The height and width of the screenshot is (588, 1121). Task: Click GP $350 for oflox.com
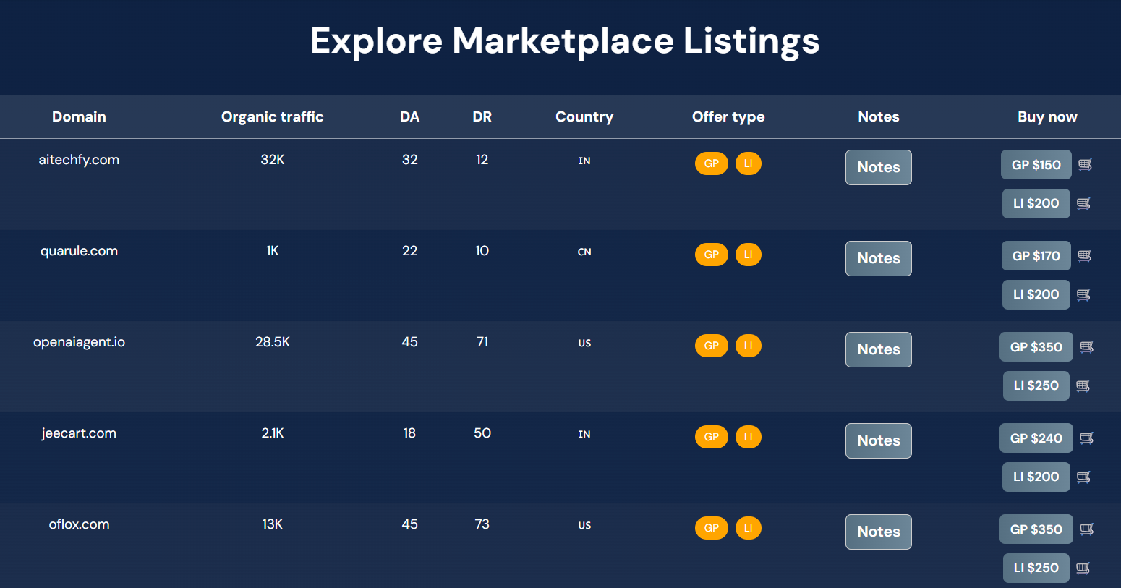(1036, 529)
